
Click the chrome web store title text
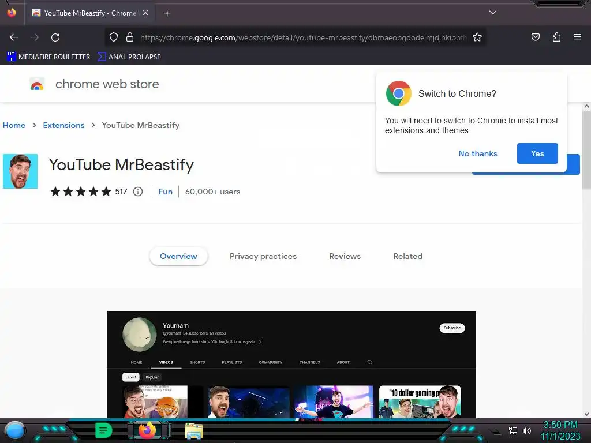107,84
